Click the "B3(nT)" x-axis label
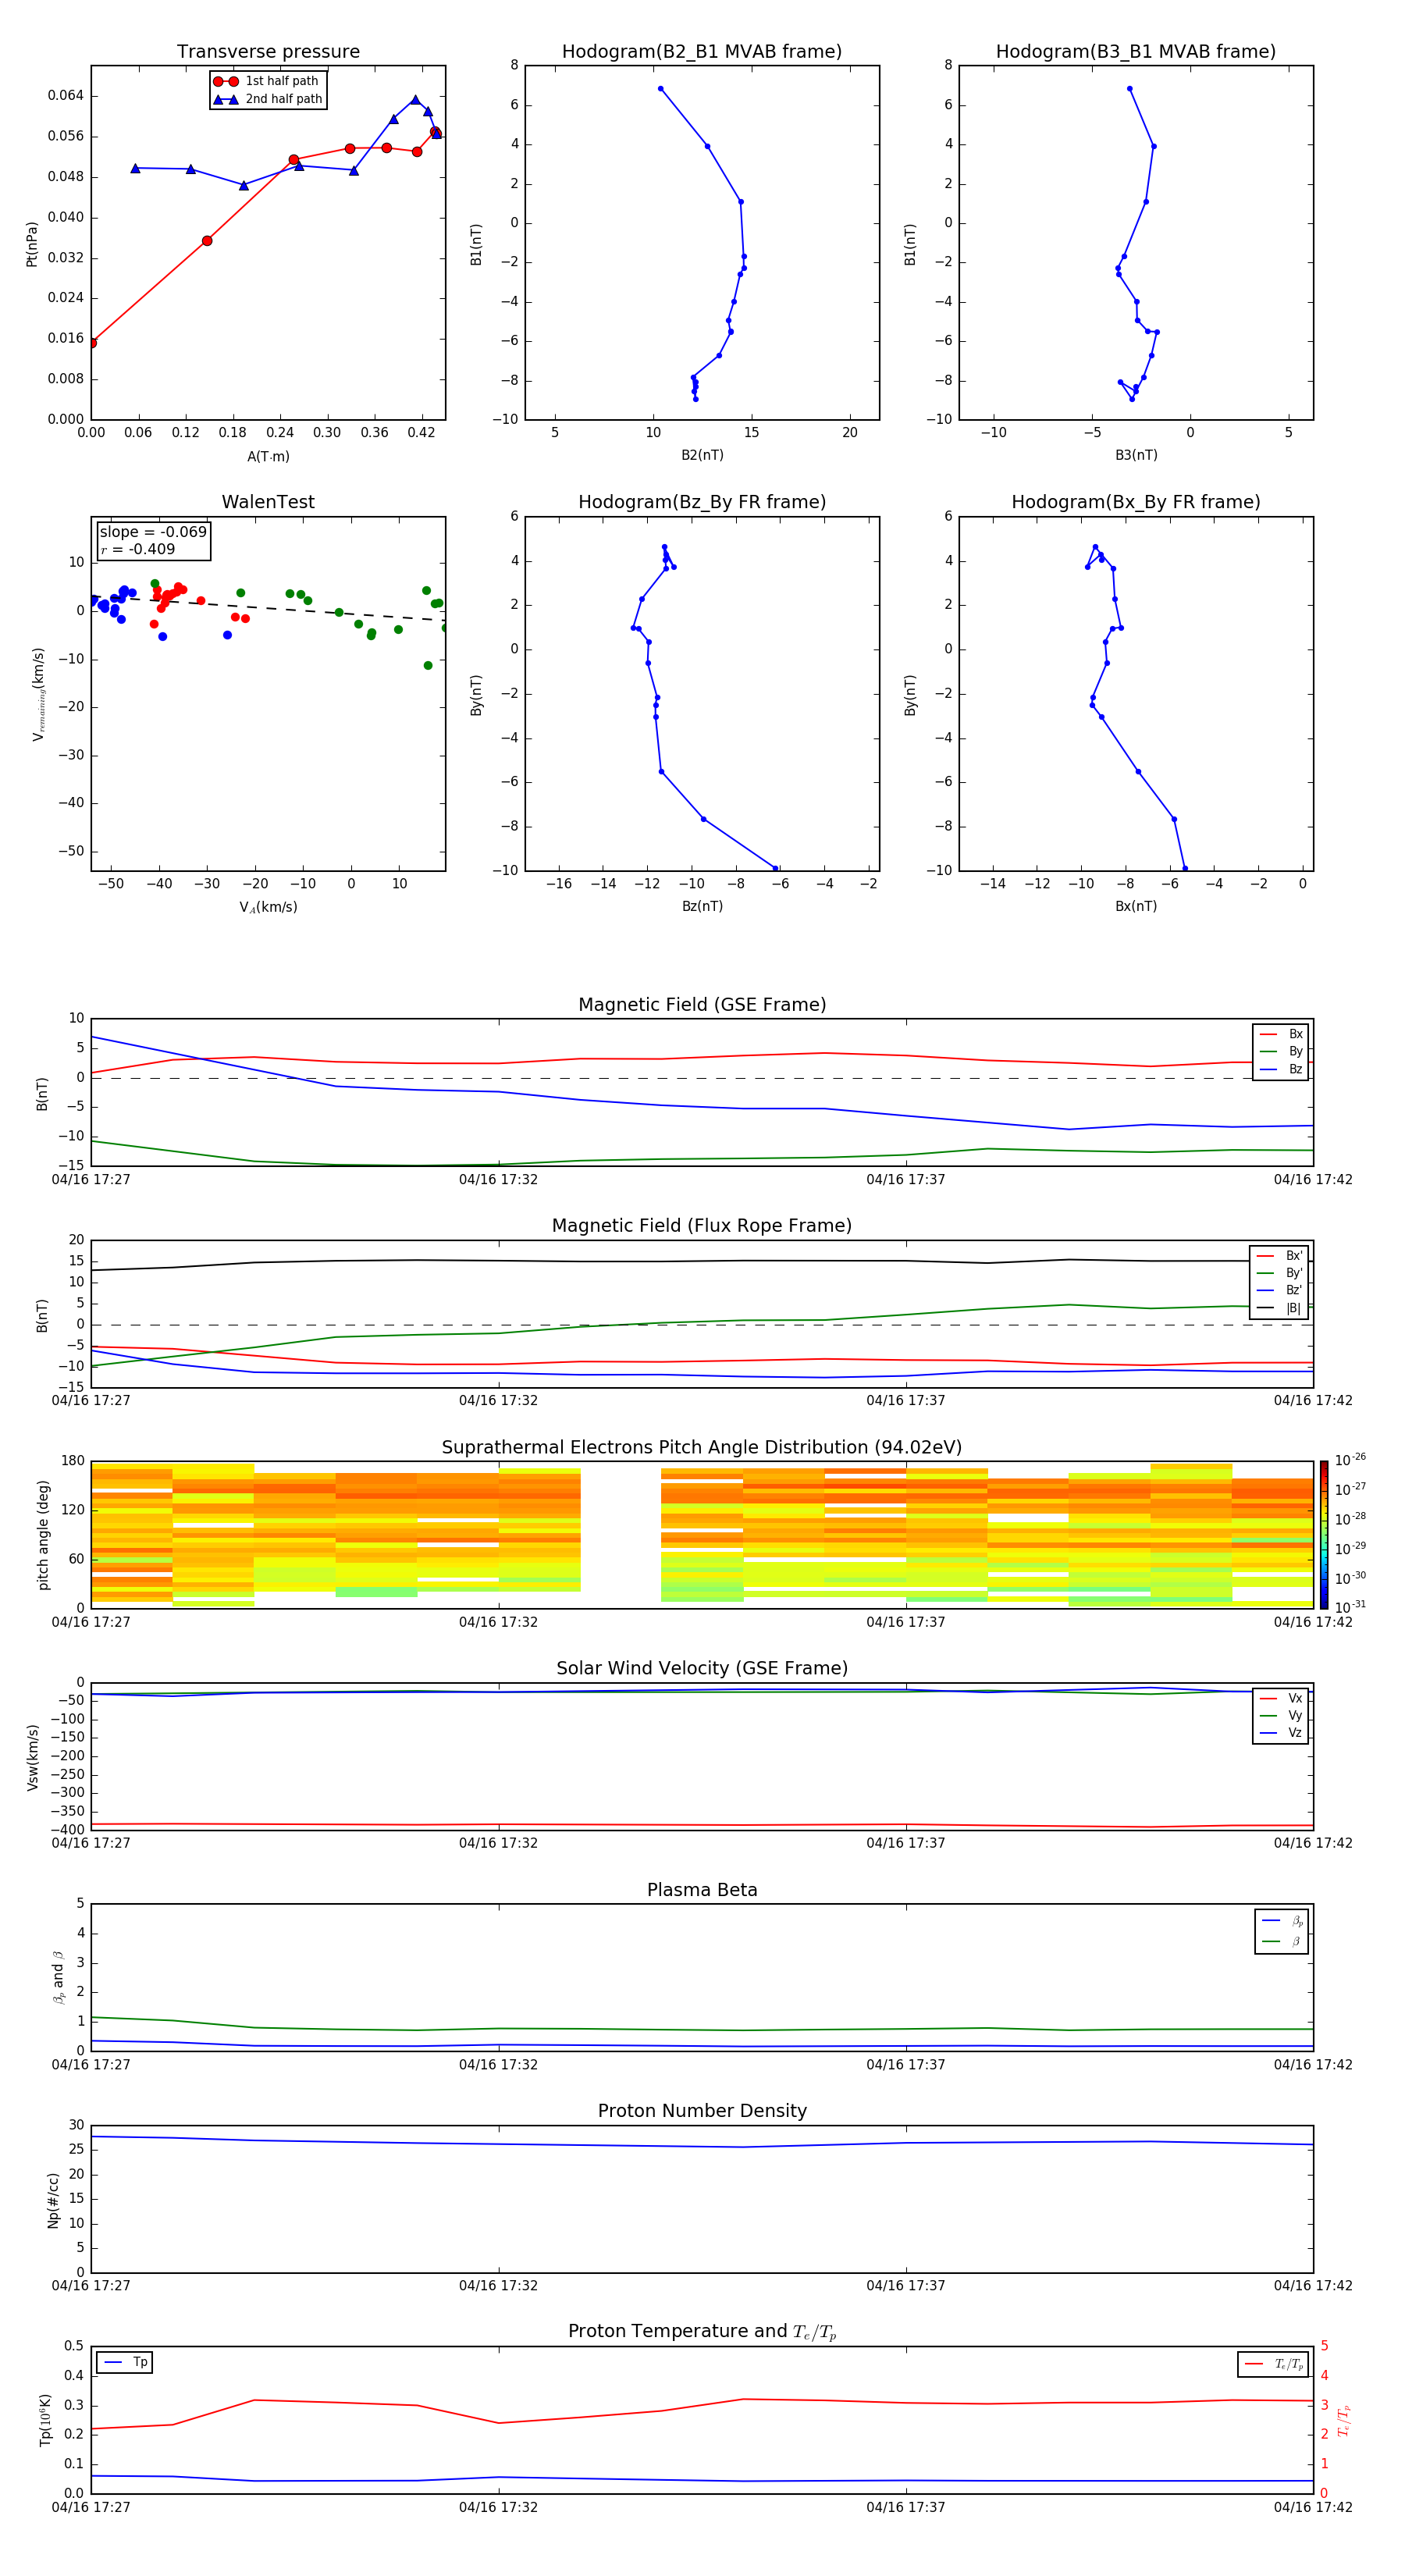The height and width of the screenshot is (2576, 1405). [x=1136, y=455]
